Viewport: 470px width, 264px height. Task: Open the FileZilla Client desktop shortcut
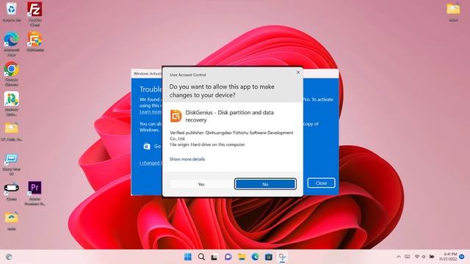35,14
